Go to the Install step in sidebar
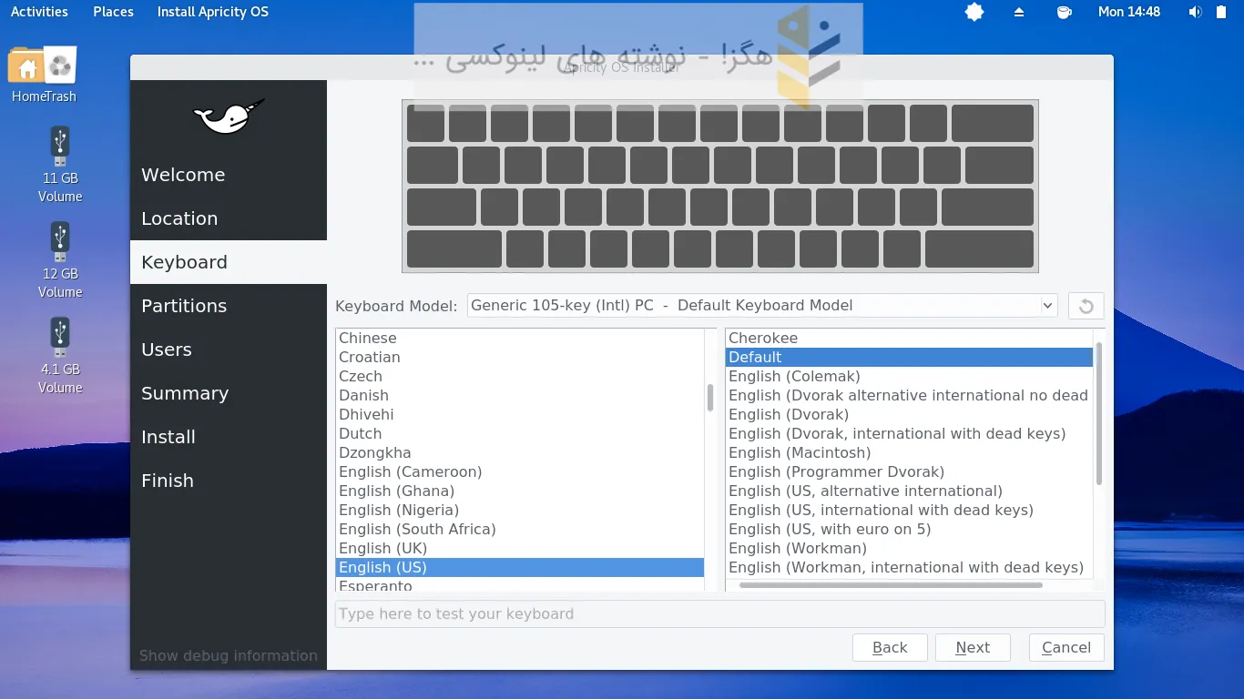This screenshot has height=699, width=1244. coord(229,437)
